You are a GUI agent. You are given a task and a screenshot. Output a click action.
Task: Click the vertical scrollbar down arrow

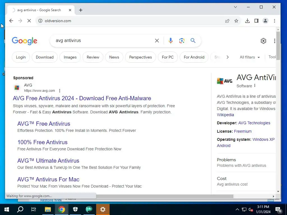[x=278, y=191]
